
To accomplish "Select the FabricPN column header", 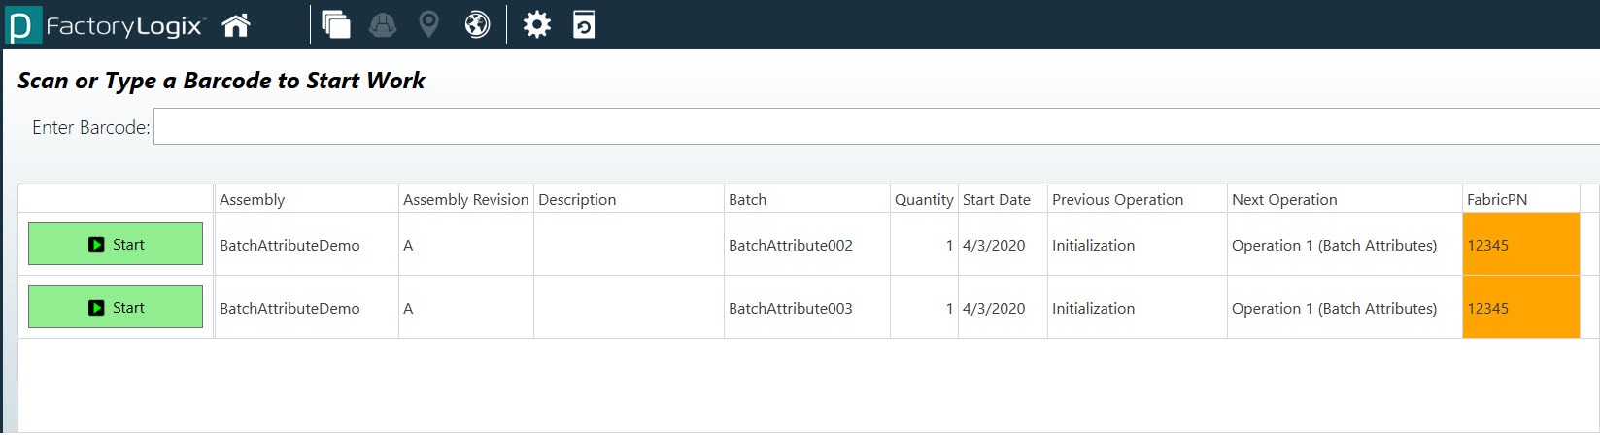I will (x=1497, y=200).
